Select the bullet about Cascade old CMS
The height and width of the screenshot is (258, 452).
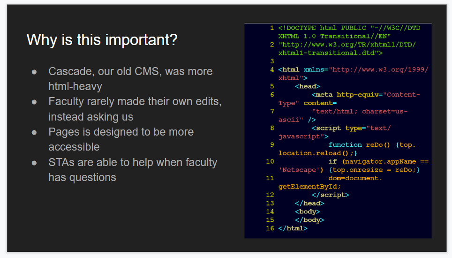pyautogui.click(x=130, y=79)
